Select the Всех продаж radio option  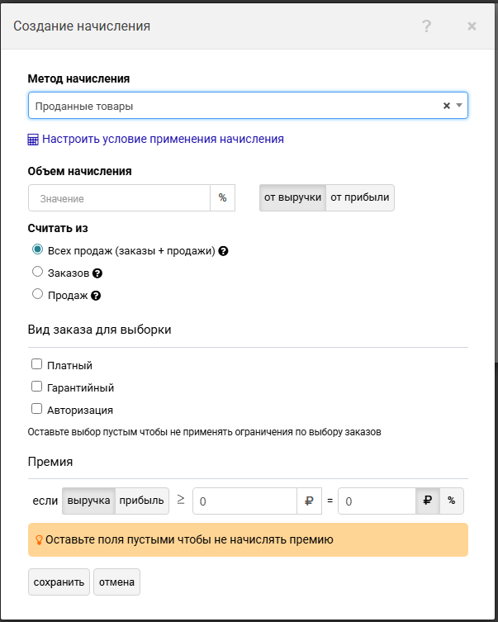(x=37, y=250)
